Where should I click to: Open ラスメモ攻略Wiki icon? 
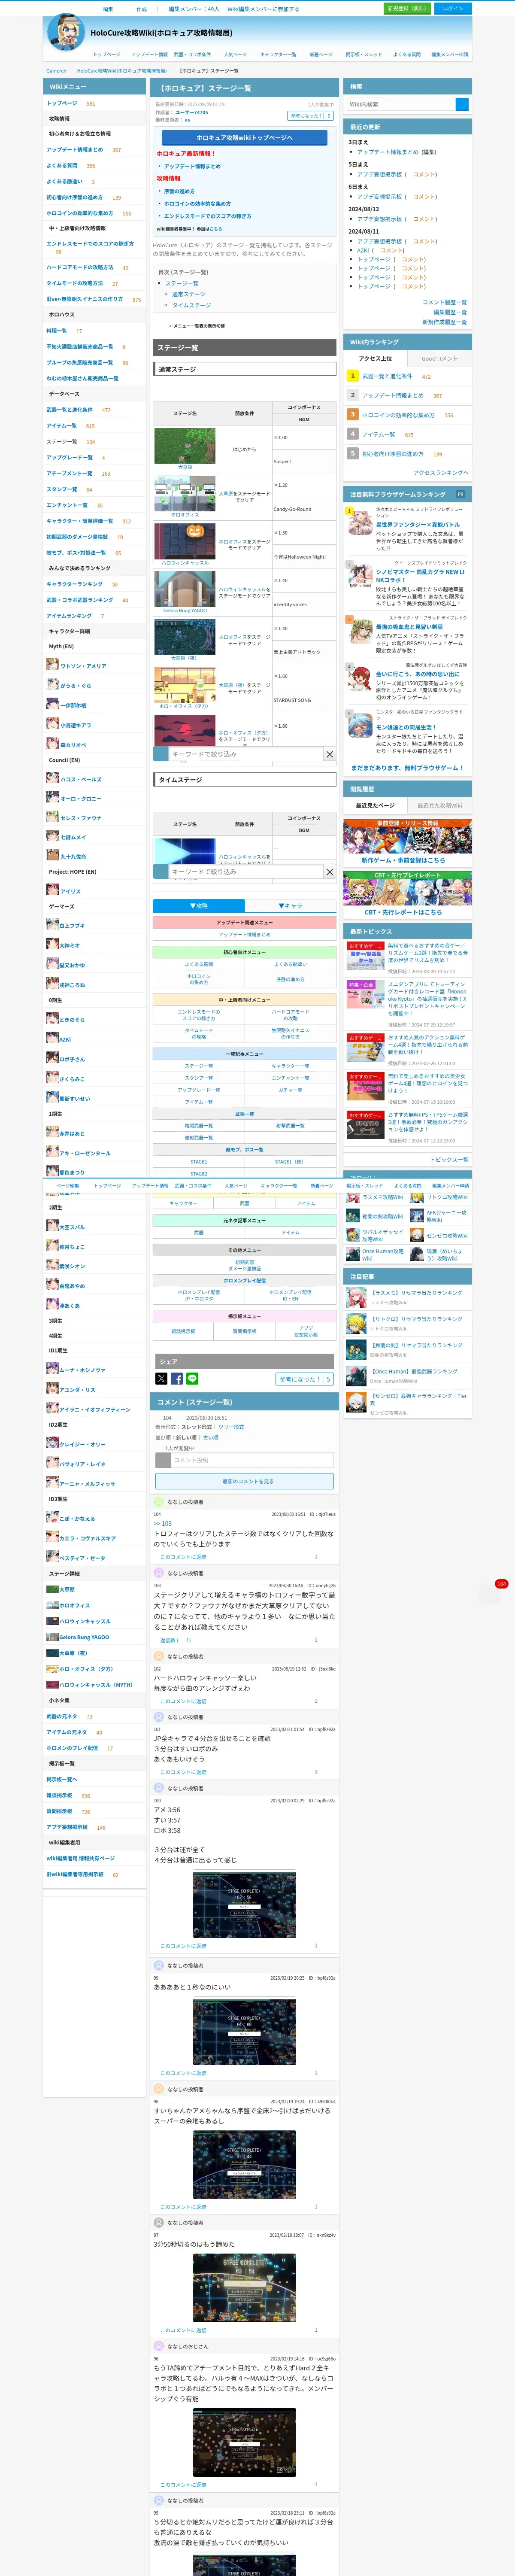tap(353, 1197)
